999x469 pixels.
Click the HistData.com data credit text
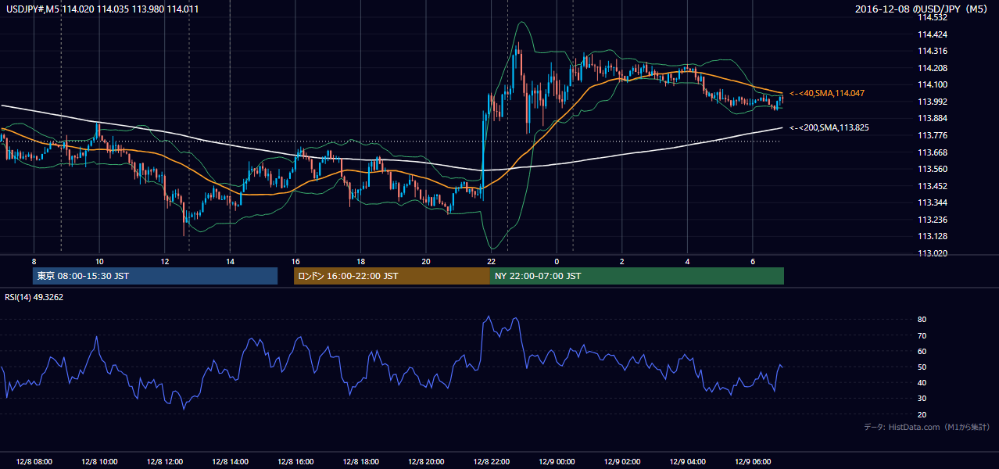click(x=926, y=427)
